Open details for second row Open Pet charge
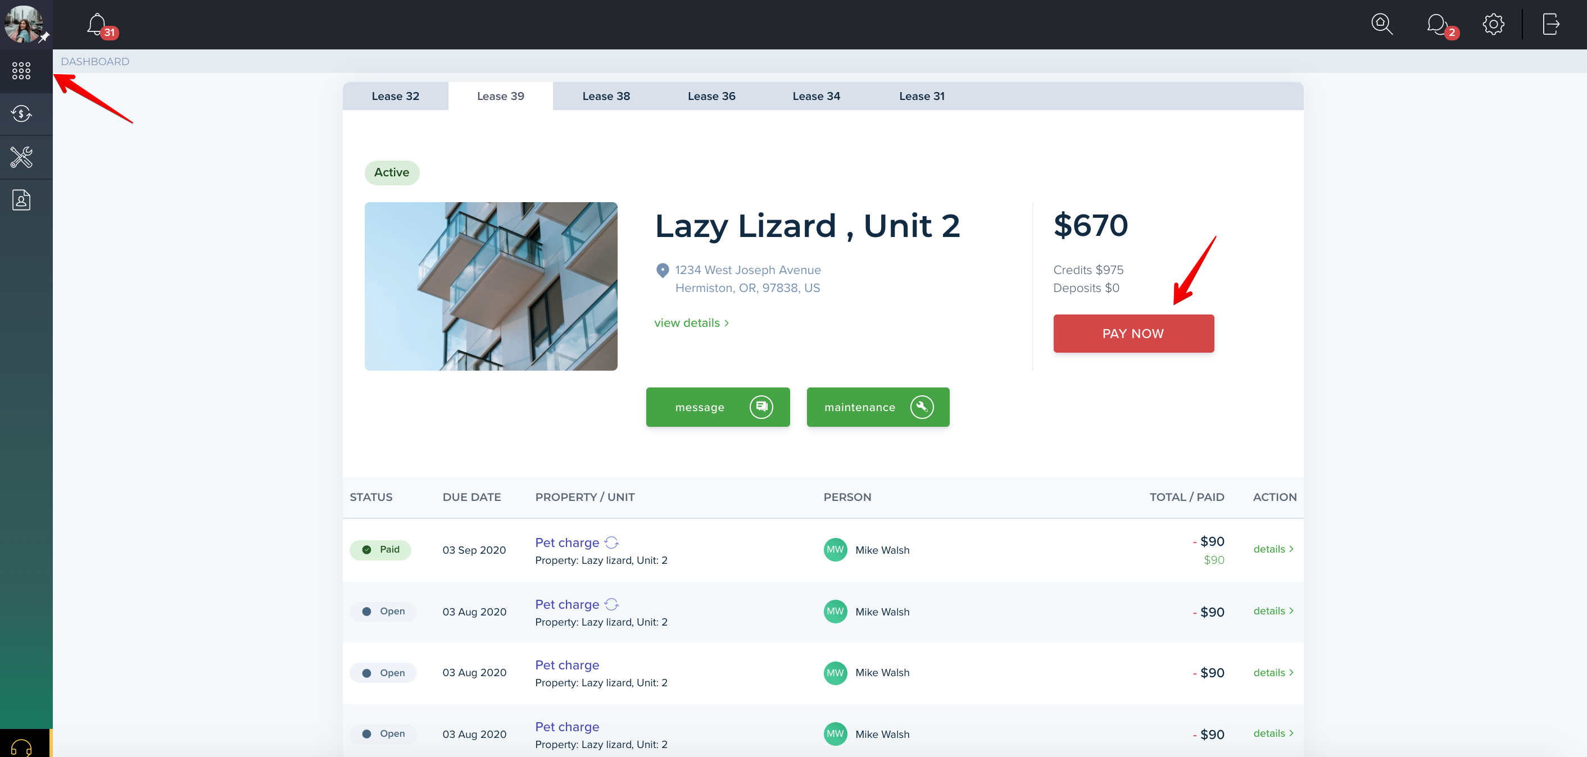Image resolution: width=1587 pixels, height=757 pixels. 1273,610
